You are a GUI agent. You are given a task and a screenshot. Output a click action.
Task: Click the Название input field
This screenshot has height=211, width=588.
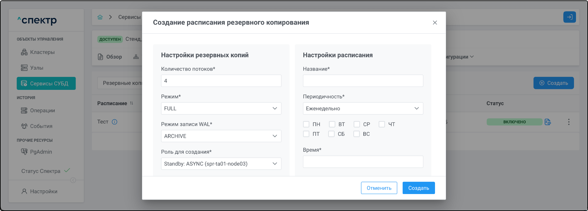pos(363,81)
